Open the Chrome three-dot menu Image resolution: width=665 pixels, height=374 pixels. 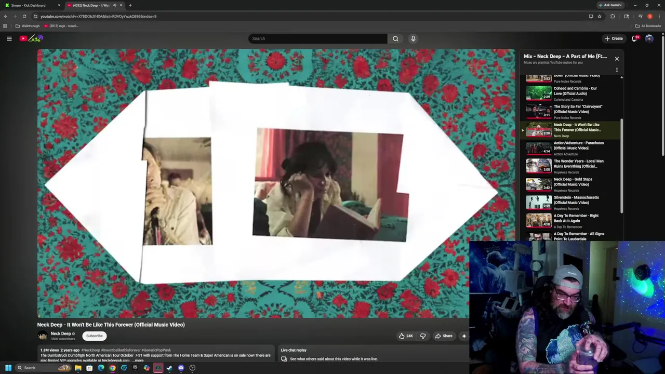click(x=659, y=16)
